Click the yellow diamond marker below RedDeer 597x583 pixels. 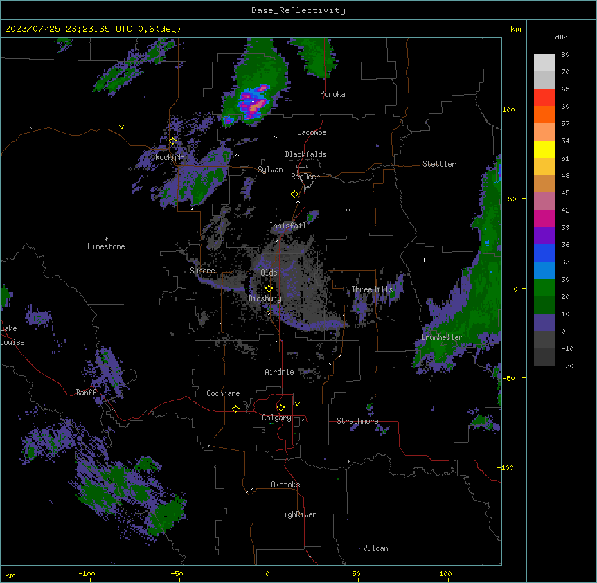295,195
